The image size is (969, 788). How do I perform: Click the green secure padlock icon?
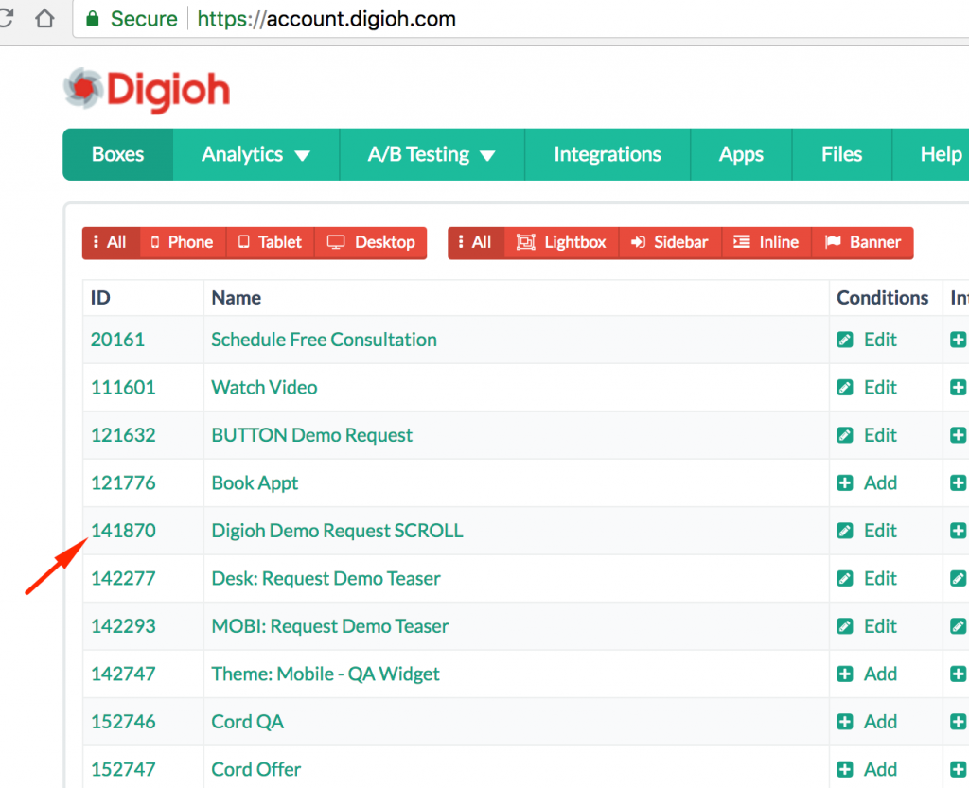(93, 19)
